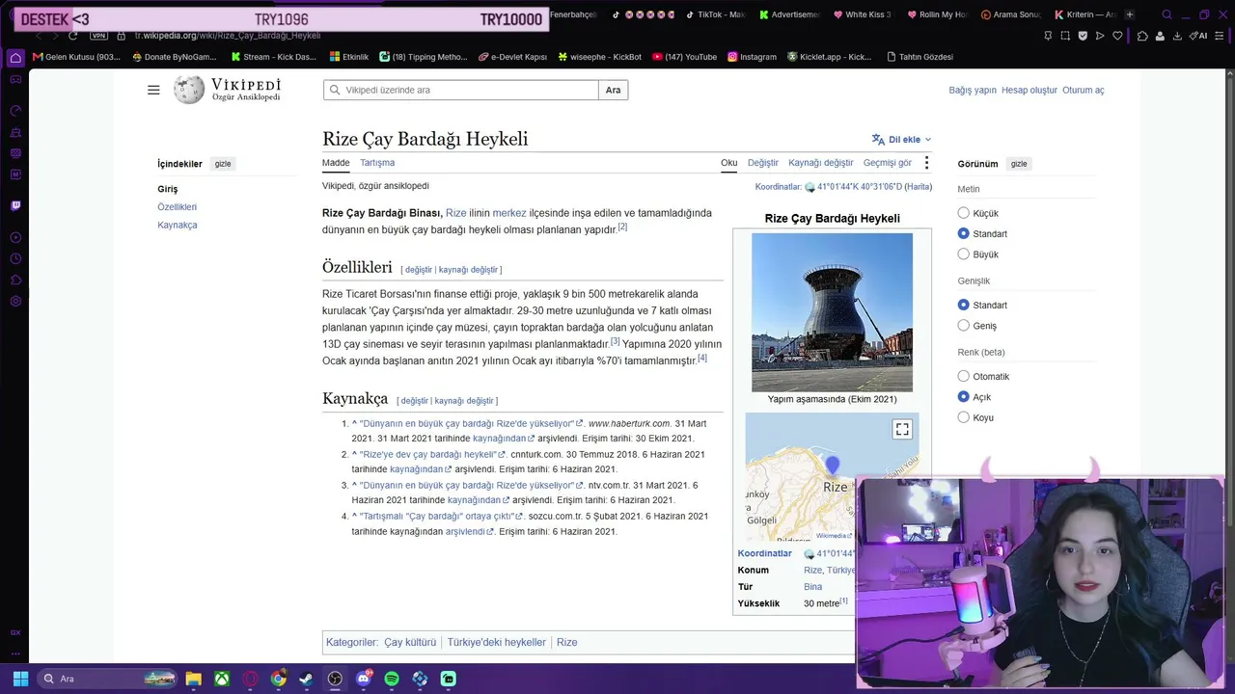Select the Geniş width option

click(x=963, y=326)
